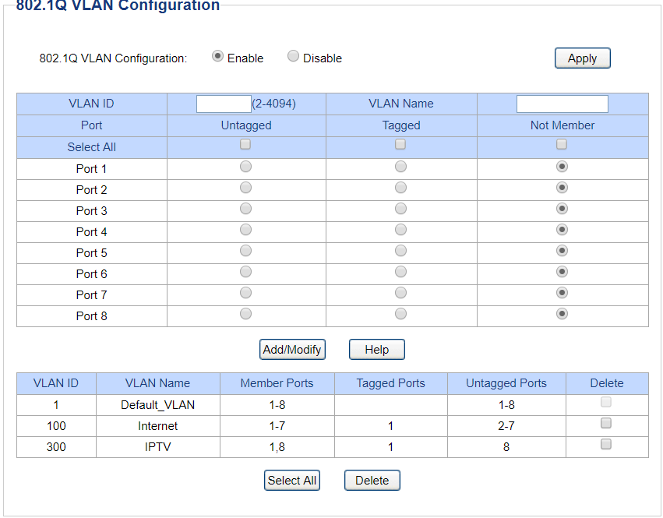663x518 pixels.
Task: Check the Delete checkbox for Internet VLAN 100
Action: pyautogui.click(x=606, y=424)
